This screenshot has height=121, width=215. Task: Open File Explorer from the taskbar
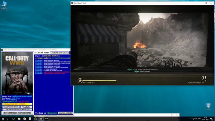pyautogui.click(x=19, y=119)
